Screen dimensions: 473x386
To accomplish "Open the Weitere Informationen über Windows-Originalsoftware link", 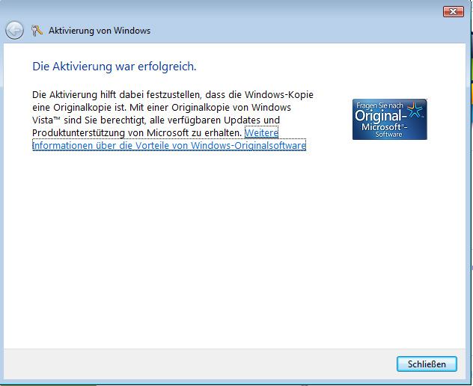I will point(169,145).
